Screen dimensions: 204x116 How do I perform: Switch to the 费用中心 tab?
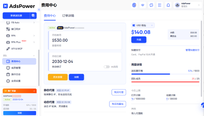pos(50,16)
